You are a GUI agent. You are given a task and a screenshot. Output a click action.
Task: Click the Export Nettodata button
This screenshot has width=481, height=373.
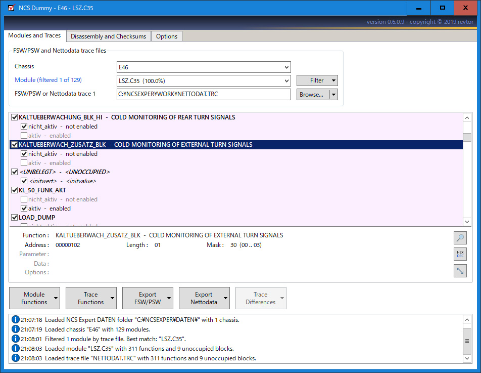point(204,298)
